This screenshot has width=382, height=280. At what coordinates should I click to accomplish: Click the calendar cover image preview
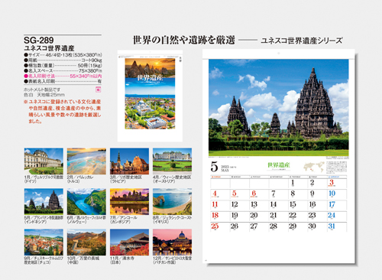(x=150, y=96)
